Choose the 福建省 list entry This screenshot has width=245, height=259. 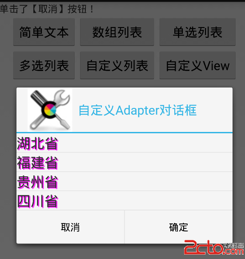click(x=125, y=162)
